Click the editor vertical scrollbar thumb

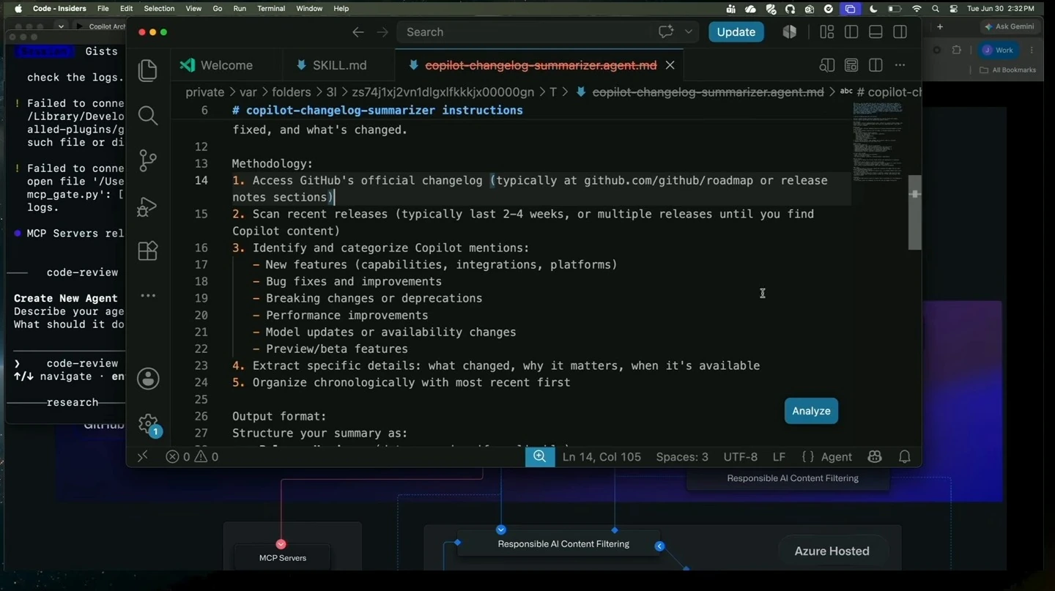coord(915,212)
